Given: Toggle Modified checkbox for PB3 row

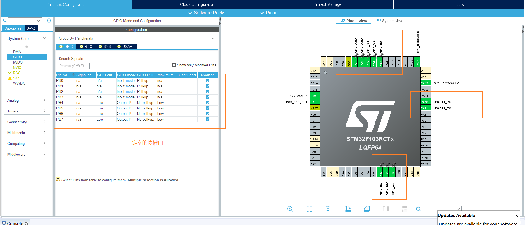Looking at the screenshot, I should 208,97.
